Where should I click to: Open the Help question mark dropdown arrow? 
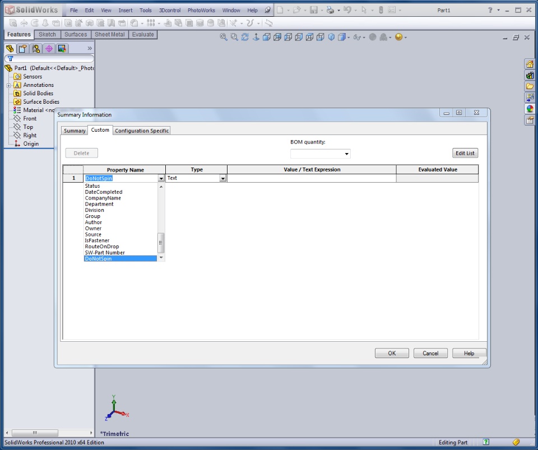[x=499, y=10]
